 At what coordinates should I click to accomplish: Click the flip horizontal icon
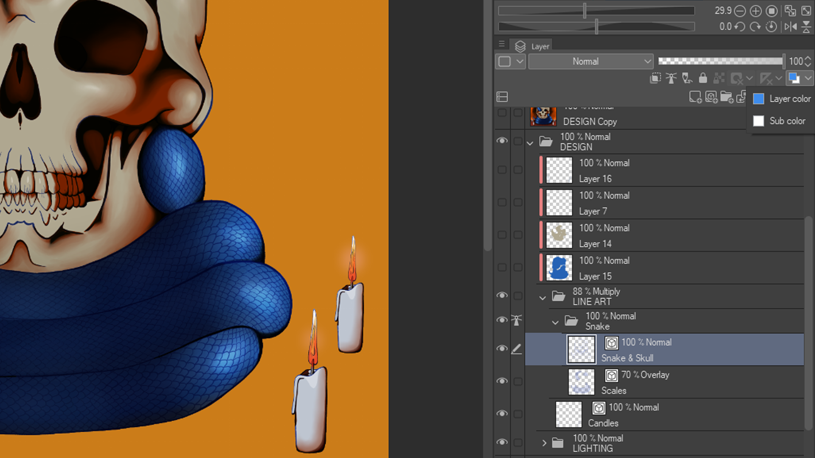pos(790,27)
